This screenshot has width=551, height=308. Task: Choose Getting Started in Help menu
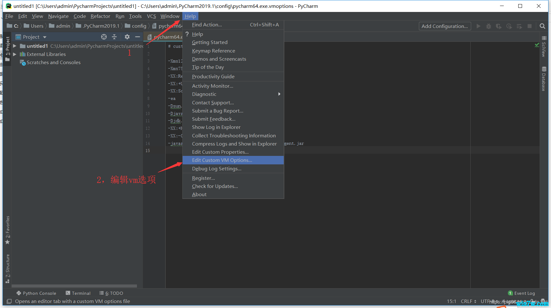233,42
